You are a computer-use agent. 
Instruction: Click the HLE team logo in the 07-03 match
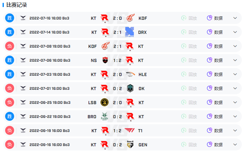click(130, 74)
